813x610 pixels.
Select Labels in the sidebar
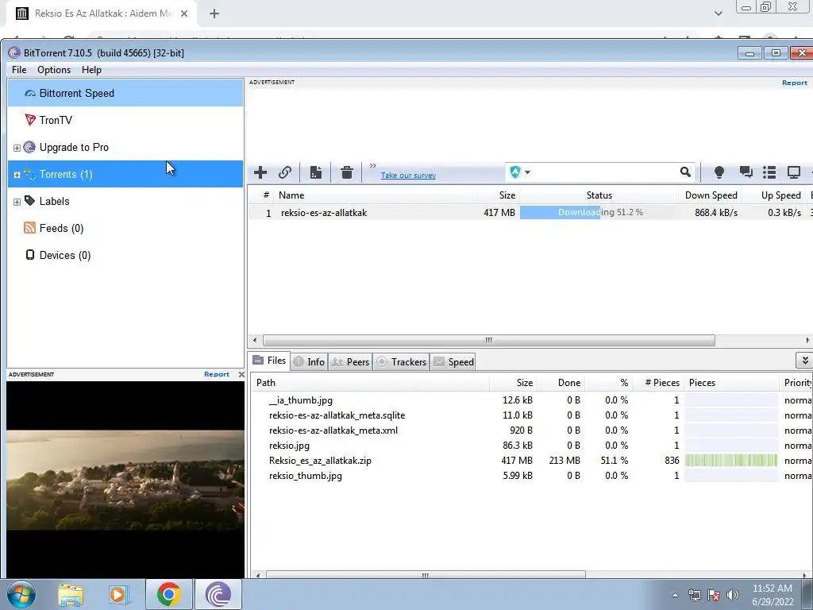[x=125, y=201]
